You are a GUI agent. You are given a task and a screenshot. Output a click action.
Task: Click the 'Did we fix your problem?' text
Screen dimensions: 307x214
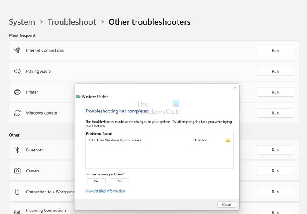point(104,174)
